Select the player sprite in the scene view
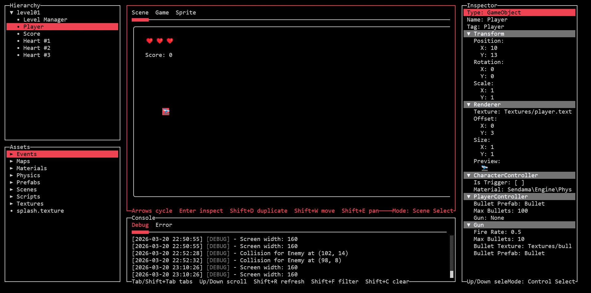This screenshot has height=293, width=591. click(166, 111)
